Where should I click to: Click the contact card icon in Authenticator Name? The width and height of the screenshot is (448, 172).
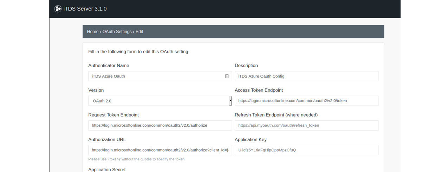227,76
